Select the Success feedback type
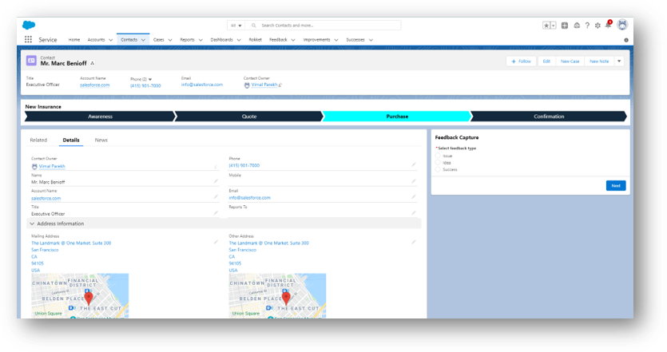The height and width of the screenshot is (352, 667). click(x=438, y=169)
